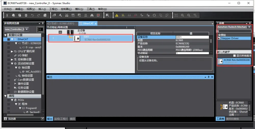Pin the 工具箱 toolbox panel with the pin icon
This screenshot has width=255, height=129.
click(250, 23)
